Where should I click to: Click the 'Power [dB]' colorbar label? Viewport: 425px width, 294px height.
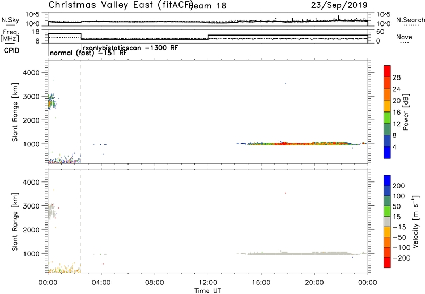point(405,112)
